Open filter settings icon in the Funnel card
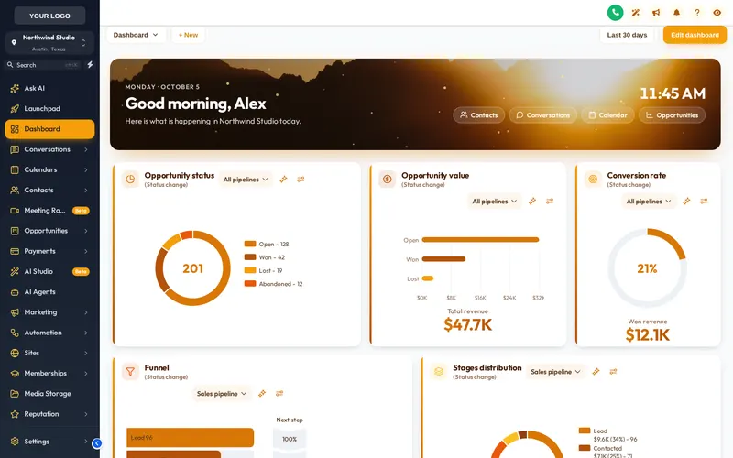This screenshot has height=458, width=733. (x=279, y=394)
